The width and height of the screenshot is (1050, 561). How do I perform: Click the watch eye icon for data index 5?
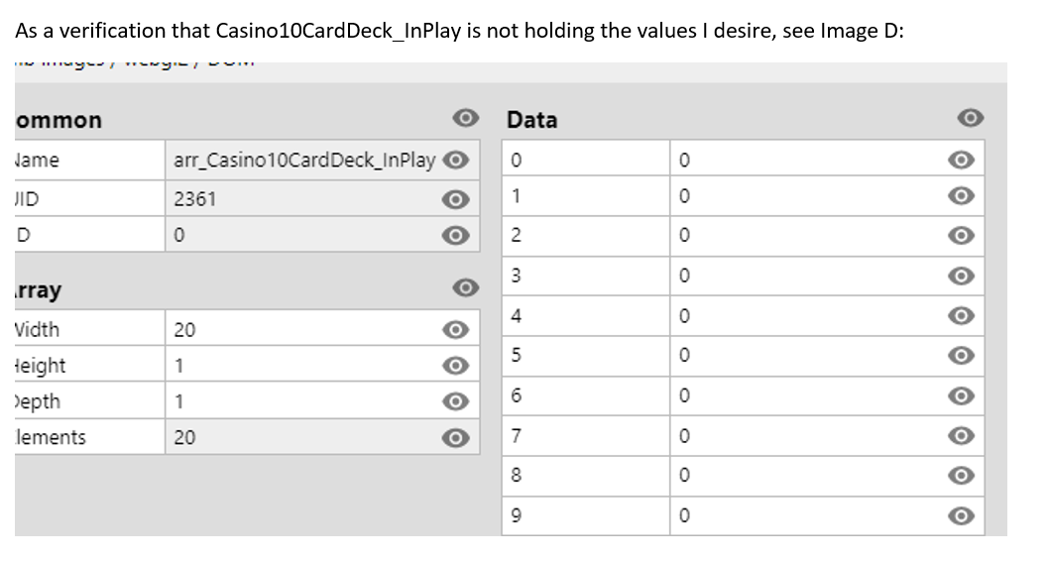point(961,355)
